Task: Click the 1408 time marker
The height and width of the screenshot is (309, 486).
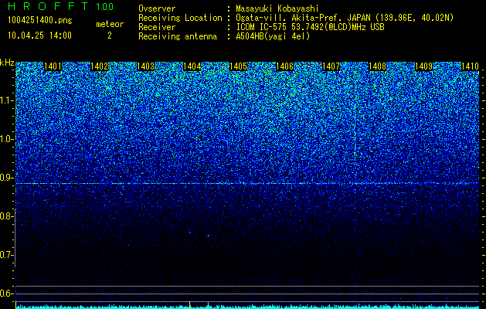Action: 378,66
